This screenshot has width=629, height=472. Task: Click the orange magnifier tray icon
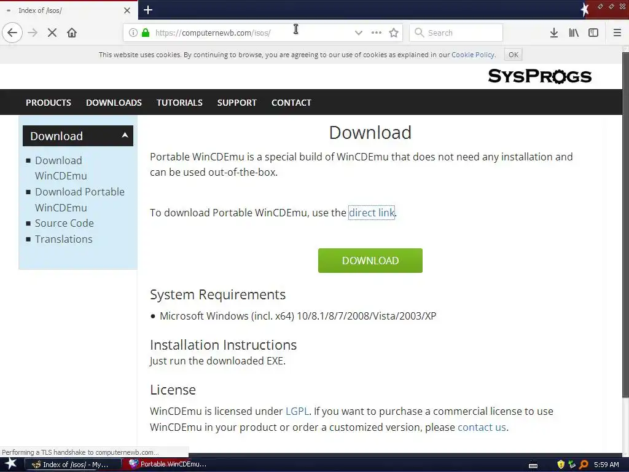coord(584,465)
